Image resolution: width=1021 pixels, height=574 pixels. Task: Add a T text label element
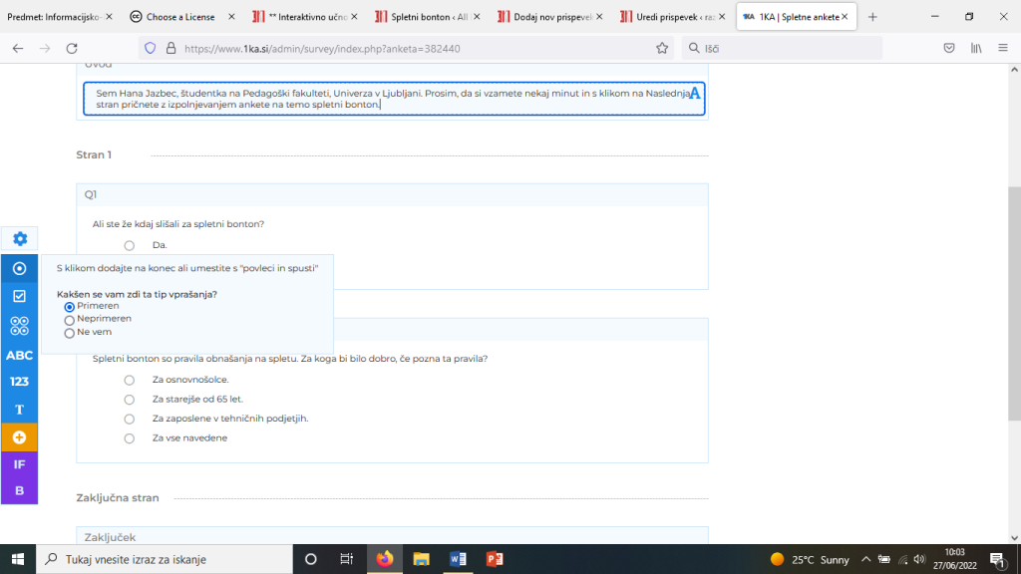[x=20, y=410]
